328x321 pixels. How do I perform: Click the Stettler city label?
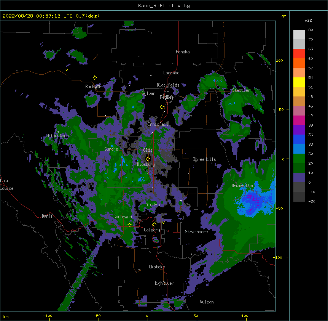click(x=241, y=90)
